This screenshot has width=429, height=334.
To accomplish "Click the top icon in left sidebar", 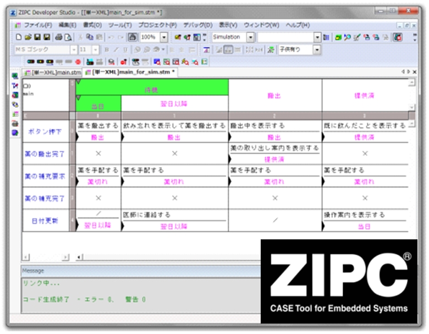I will point(15,76).
